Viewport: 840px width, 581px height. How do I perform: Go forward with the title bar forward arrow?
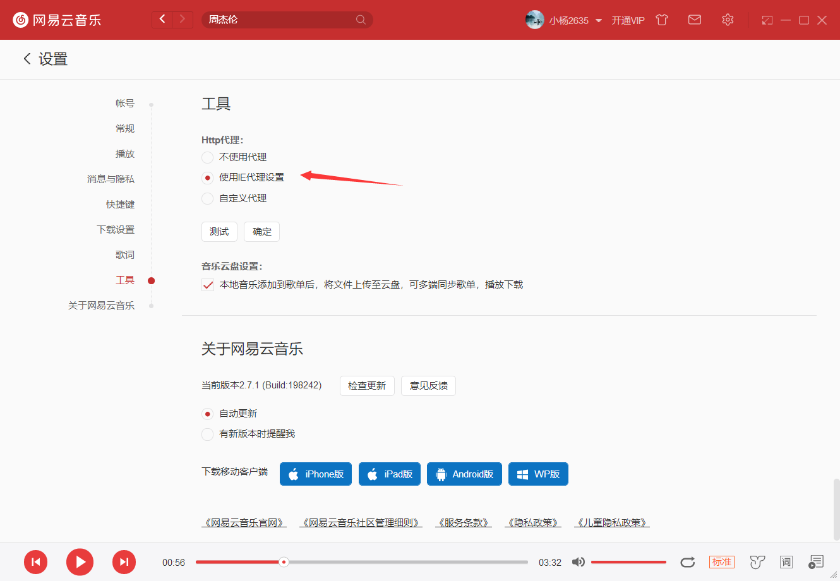coord(183,20)
